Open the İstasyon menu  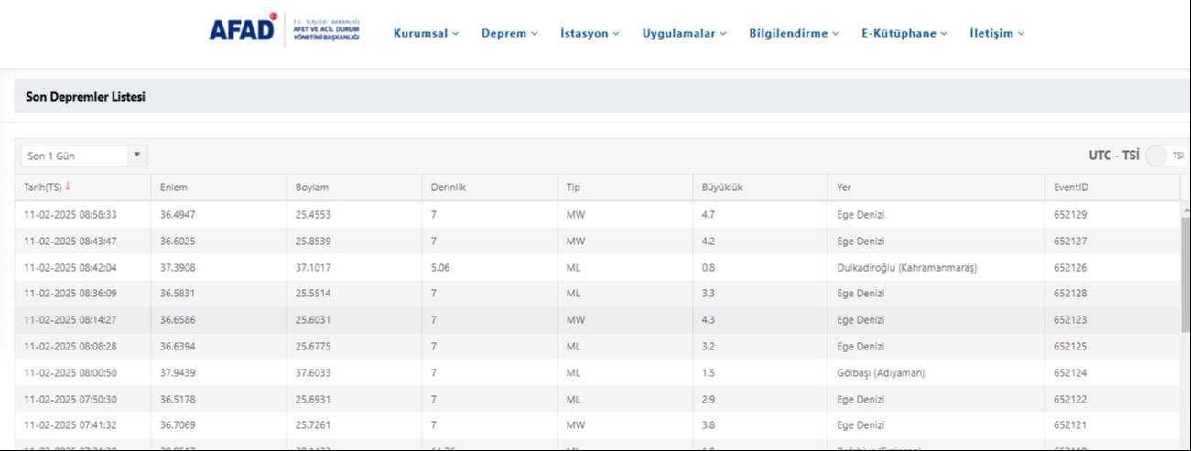coord(590,33)
